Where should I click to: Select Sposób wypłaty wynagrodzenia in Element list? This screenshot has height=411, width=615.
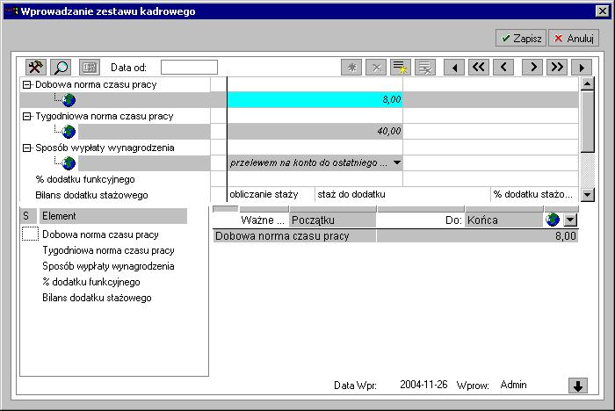pos(108,266)
